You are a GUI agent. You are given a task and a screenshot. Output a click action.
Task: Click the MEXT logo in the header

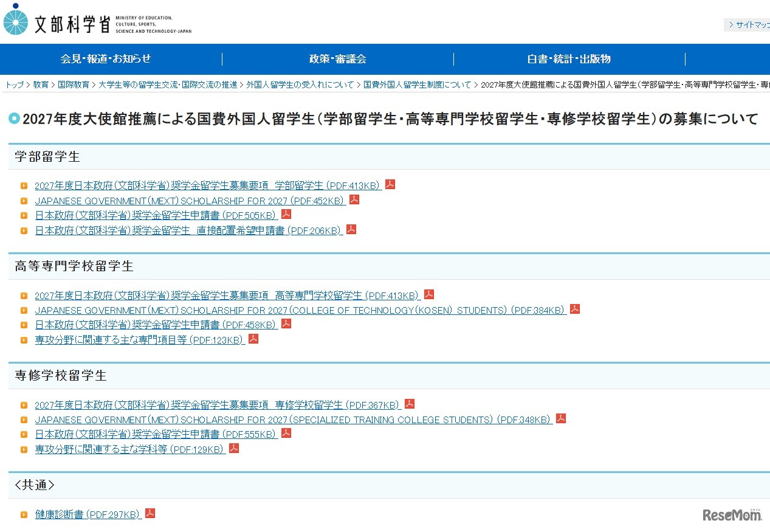click(97, 22)
